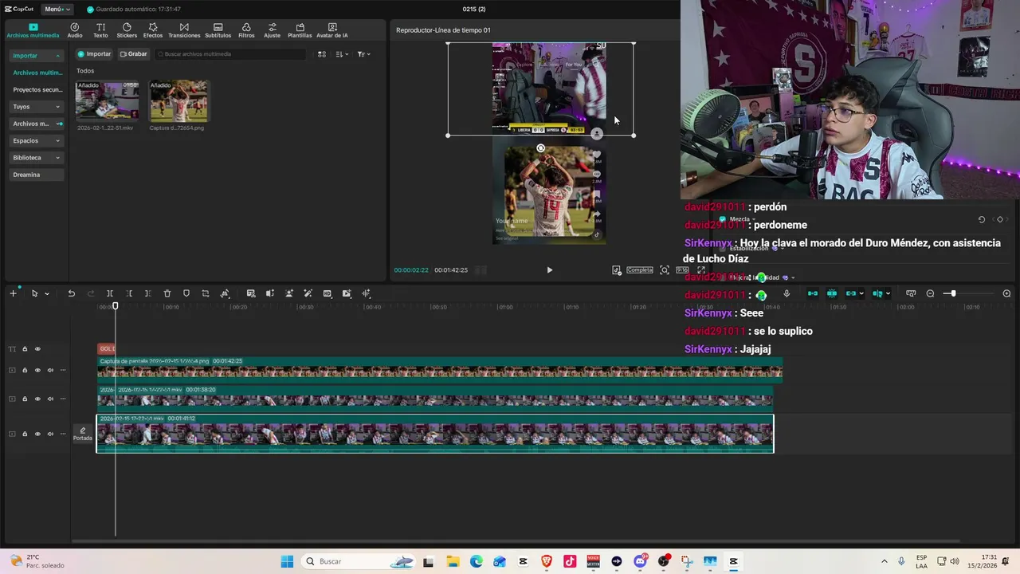Click the player screenshot focus icon

click(664, 270)
